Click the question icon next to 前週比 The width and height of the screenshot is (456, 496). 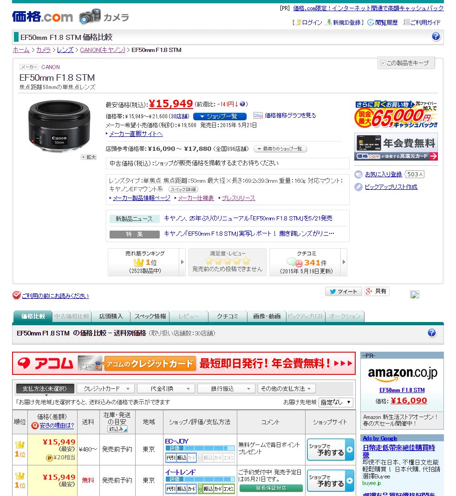coord(242,104)
